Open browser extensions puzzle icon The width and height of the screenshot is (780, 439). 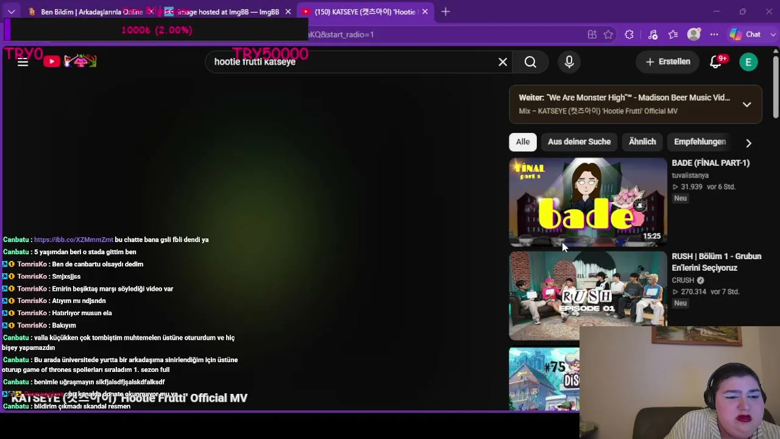[629, 34]
